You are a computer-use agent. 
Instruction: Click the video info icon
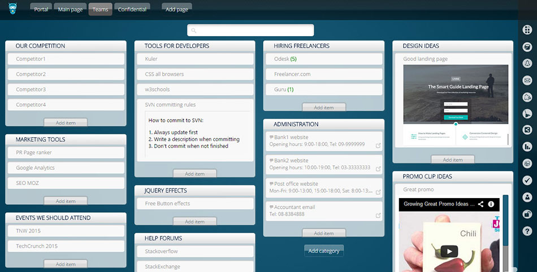tap(491, 204)
